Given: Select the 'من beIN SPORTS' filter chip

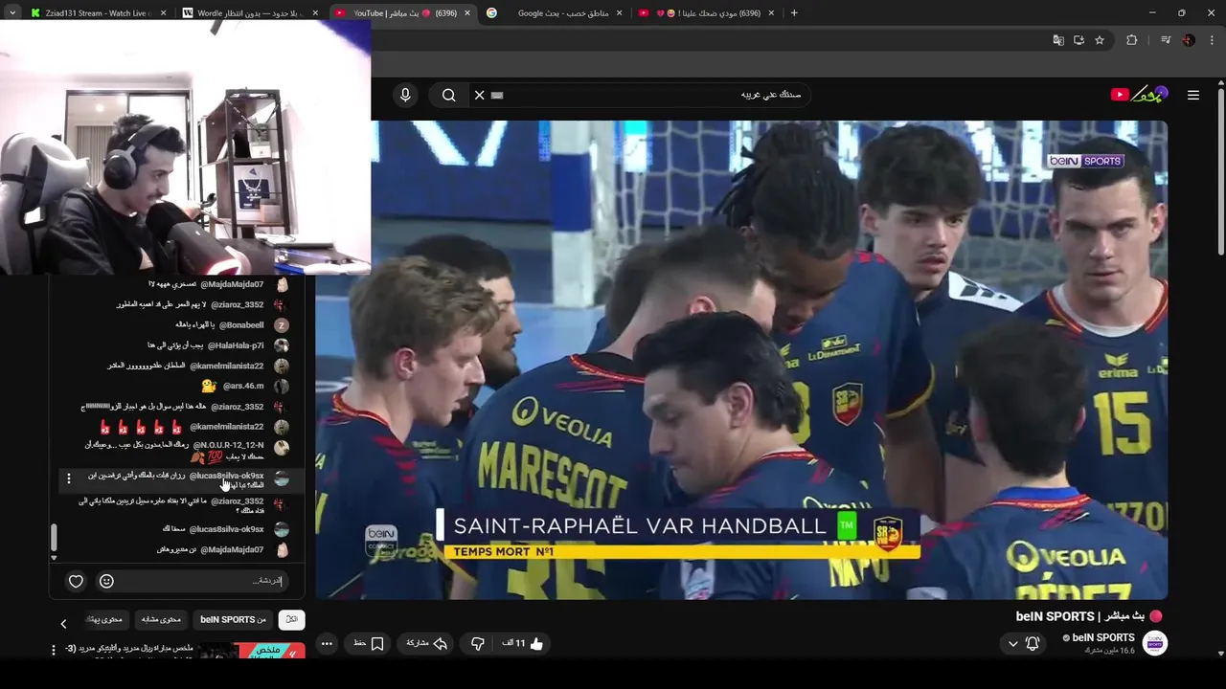Looking at the screenshot, I should click(233, 619).
